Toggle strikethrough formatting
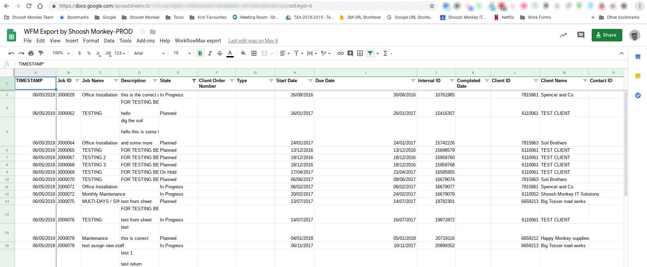Screen dimensions: 647x267 (x=219, y=53)
